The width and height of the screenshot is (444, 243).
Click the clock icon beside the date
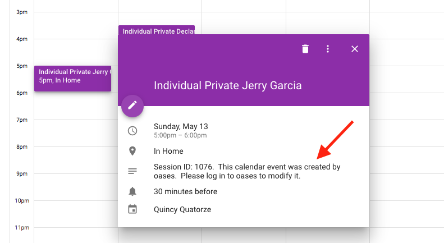(x=132, y=131)
